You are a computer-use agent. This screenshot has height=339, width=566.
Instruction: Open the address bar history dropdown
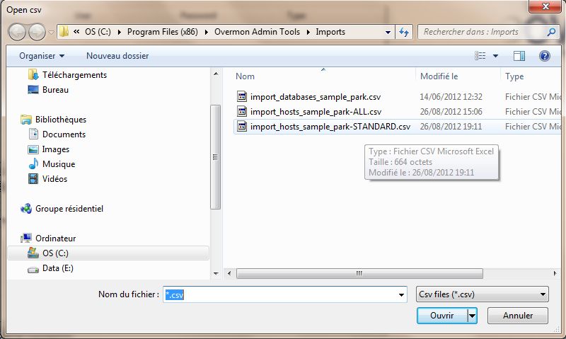(388, 32)
